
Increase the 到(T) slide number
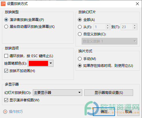(135, 26)
